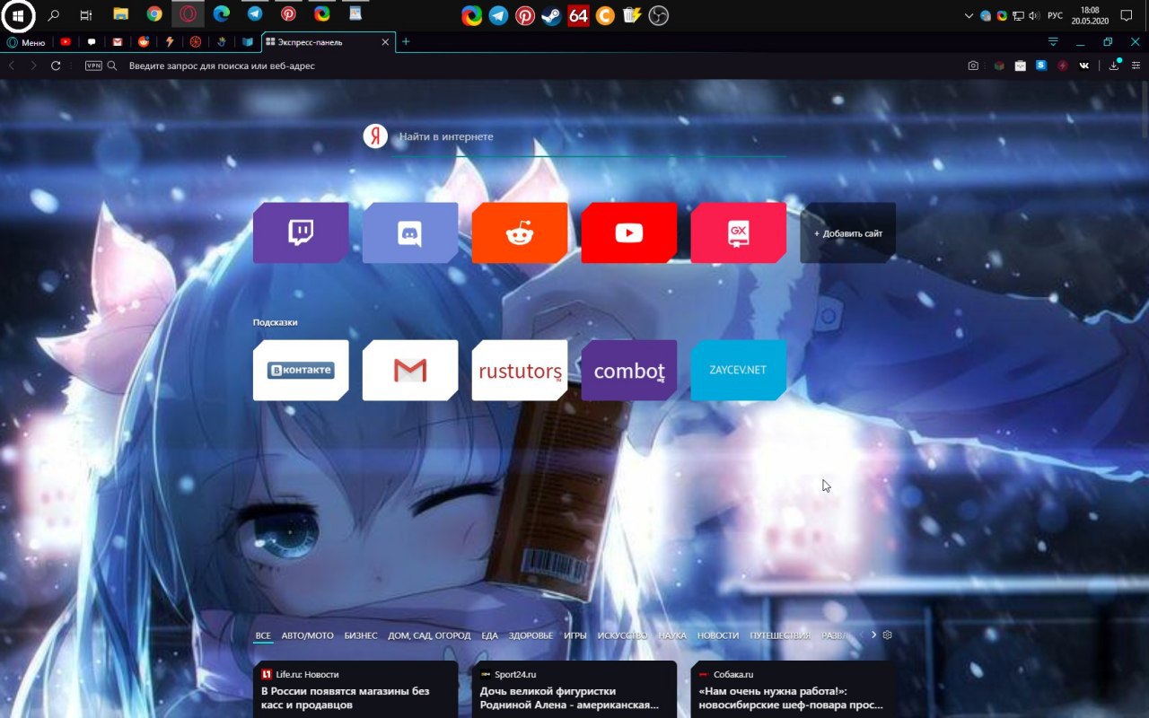Switch to the pinned YouTube tab
1149x718 pixels.
pyautogui.click(x=66, y=42)
